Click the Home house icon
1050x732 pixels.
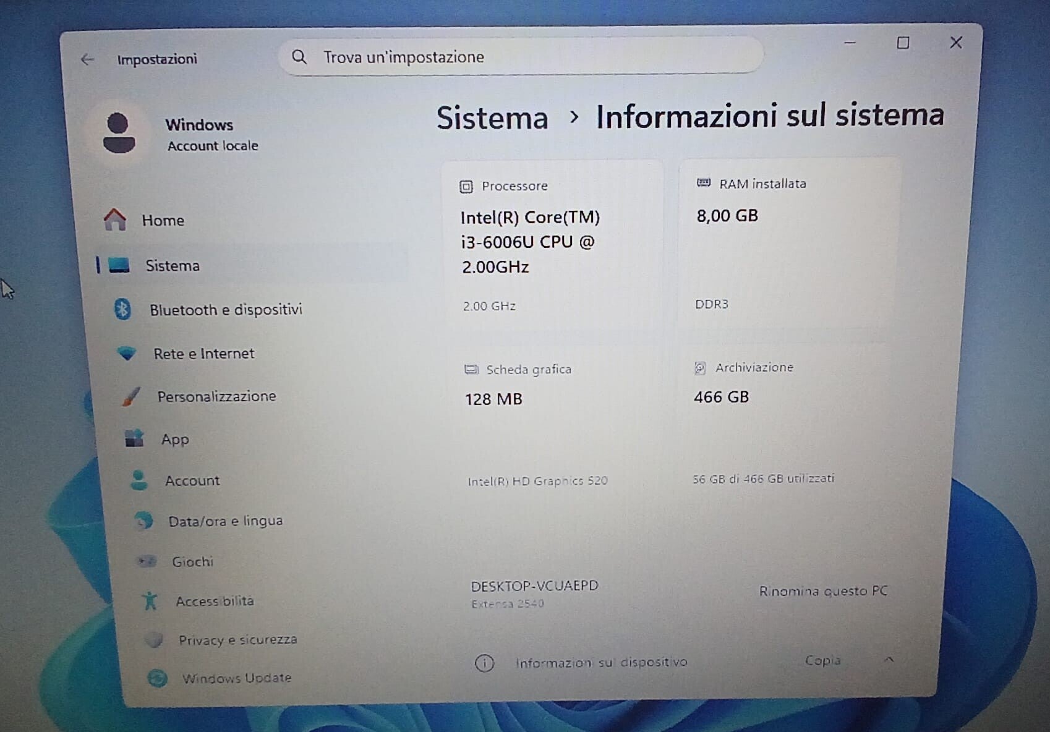115,219
